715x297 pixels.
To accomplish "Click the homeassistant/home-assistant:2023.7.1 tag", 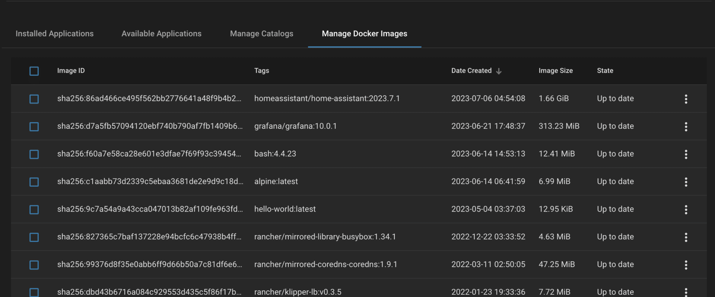I will 327,98.
